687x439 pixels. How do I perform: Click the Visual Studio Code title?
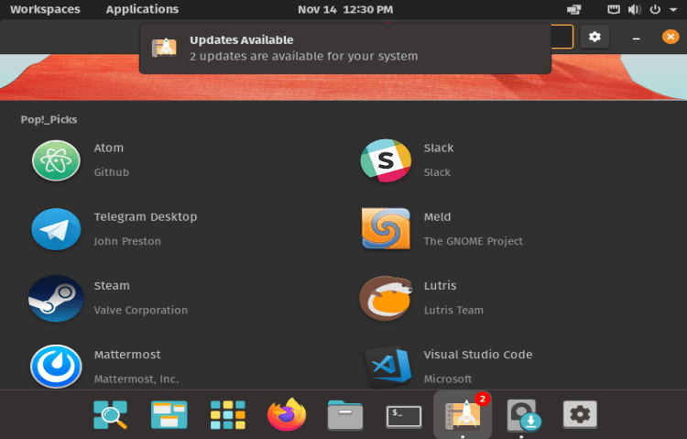[x=478, y=355]
